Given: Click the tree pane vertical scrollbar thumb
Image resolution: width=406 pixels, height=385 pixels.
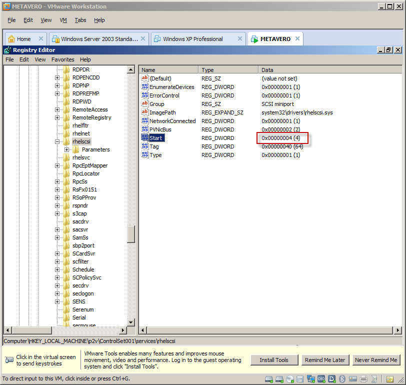Looking at the screenshot, I should pyautogui.click(x=131, y=234).
